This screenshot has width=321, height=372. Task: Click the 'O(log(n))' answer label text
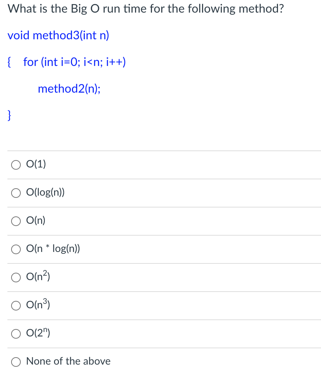tap(45, 192)
